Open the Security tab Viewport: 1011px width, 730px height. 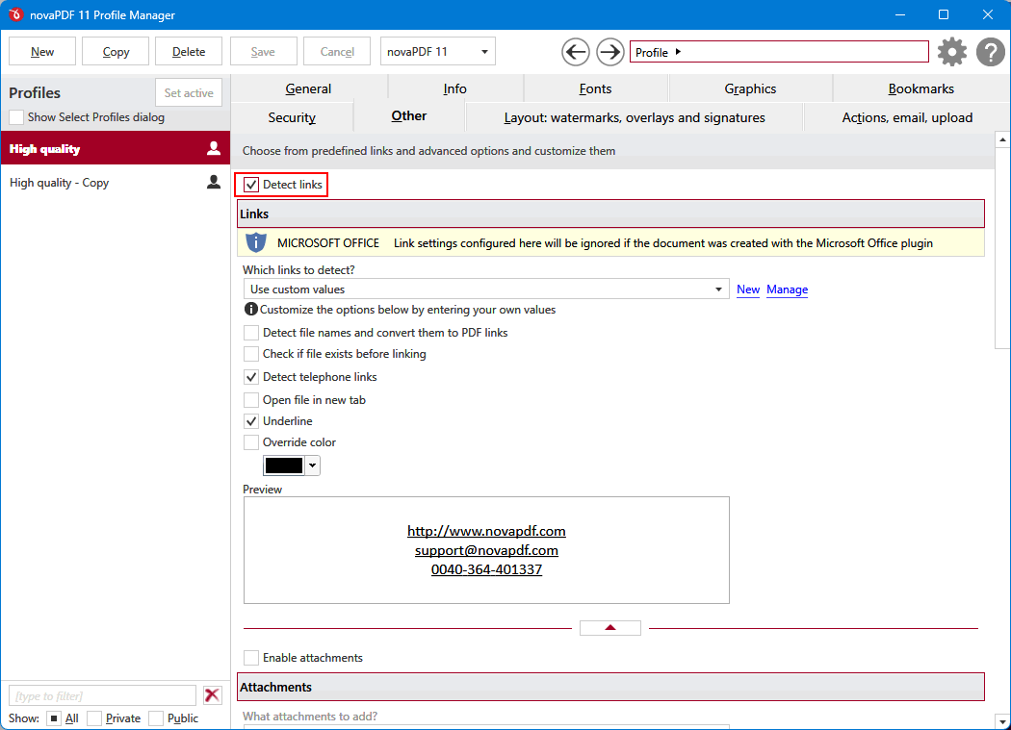(293, 116)
